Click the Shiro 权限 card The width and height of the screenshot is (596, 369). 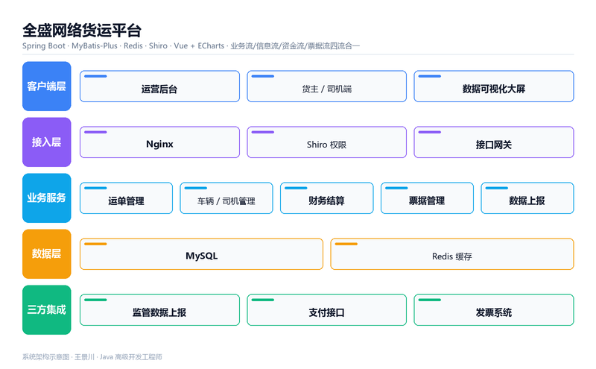(327, 142)
